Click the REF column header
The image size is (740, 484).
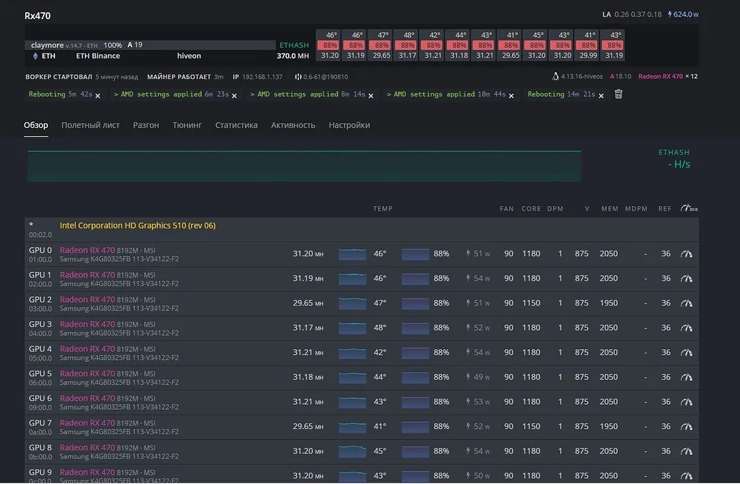(665, 208)
